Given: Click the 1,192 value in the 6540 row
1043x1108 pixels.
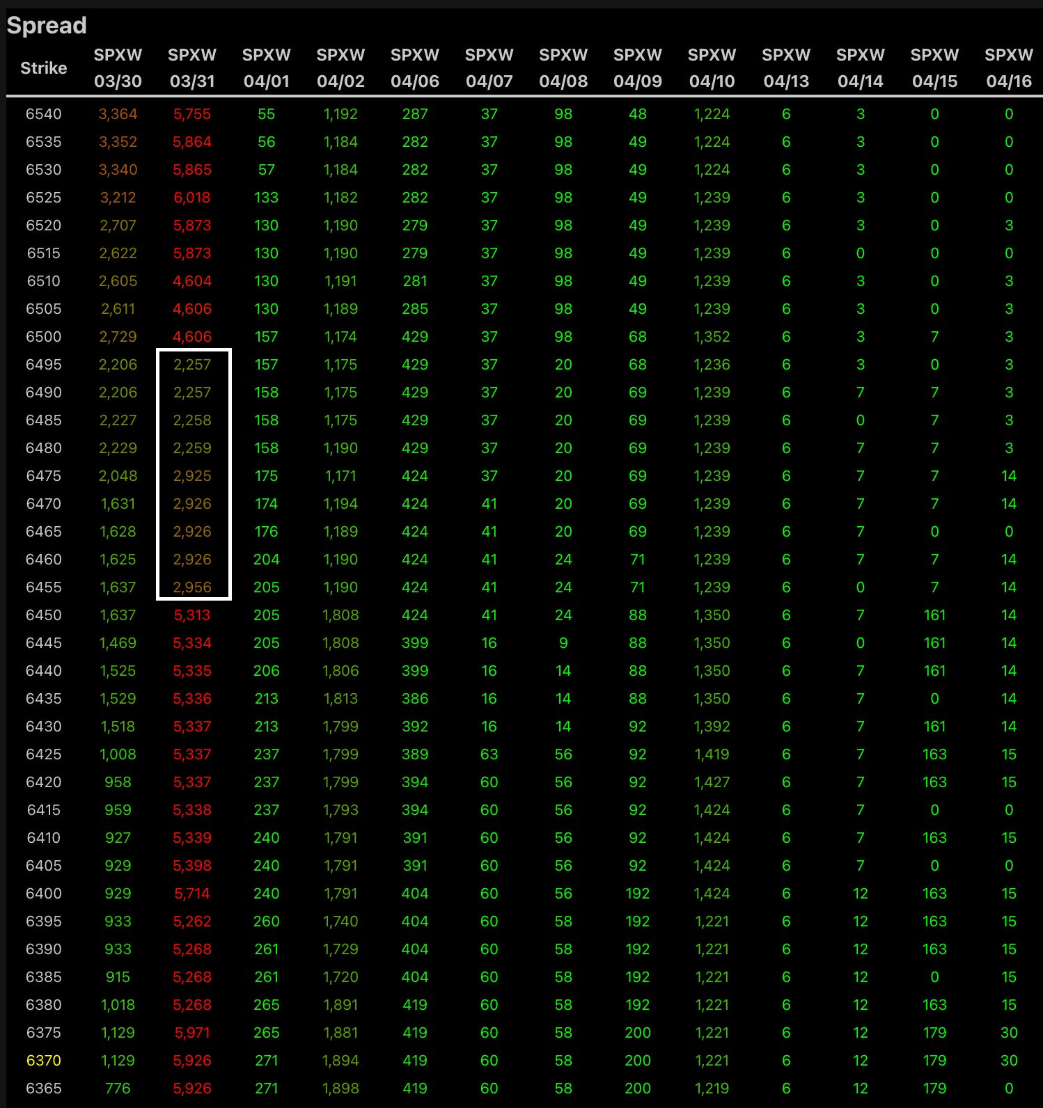Looking at the screenshot, I should pyautogui.click(x=340, y=114).
